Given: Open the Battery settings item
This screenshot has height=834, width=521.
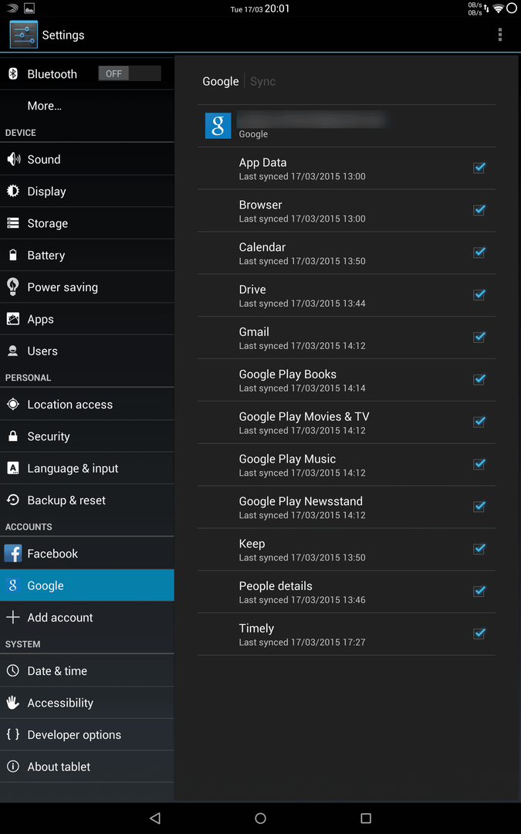Looking at the screenshot, I should tap(87, 256).
